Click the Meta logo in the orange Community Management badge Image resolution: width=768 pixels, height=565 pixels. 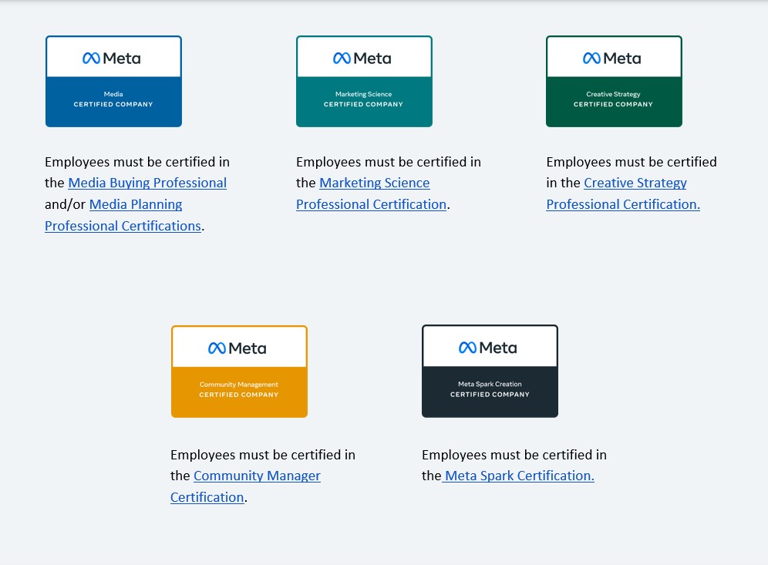[237, 348]
